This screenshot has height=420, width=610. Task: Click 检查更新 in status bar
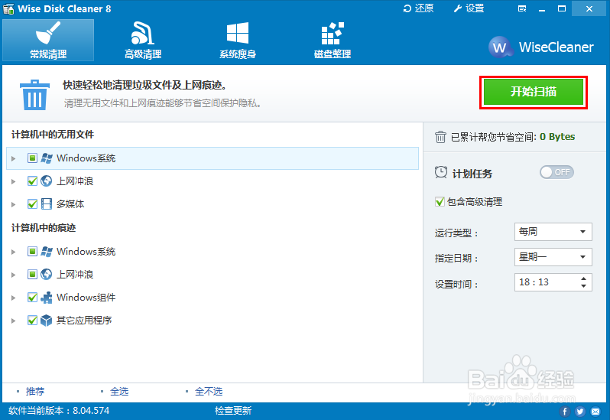pyautogui.click(x=233, y=411)
